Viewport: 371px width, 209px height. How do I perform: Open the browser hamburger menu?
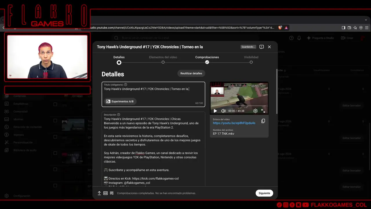(x=367, y=28)
